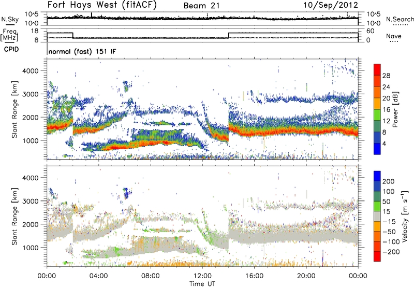414x287 pixels.
Task: Click the "20:00" time axis tick label
Action: point(306,276)
